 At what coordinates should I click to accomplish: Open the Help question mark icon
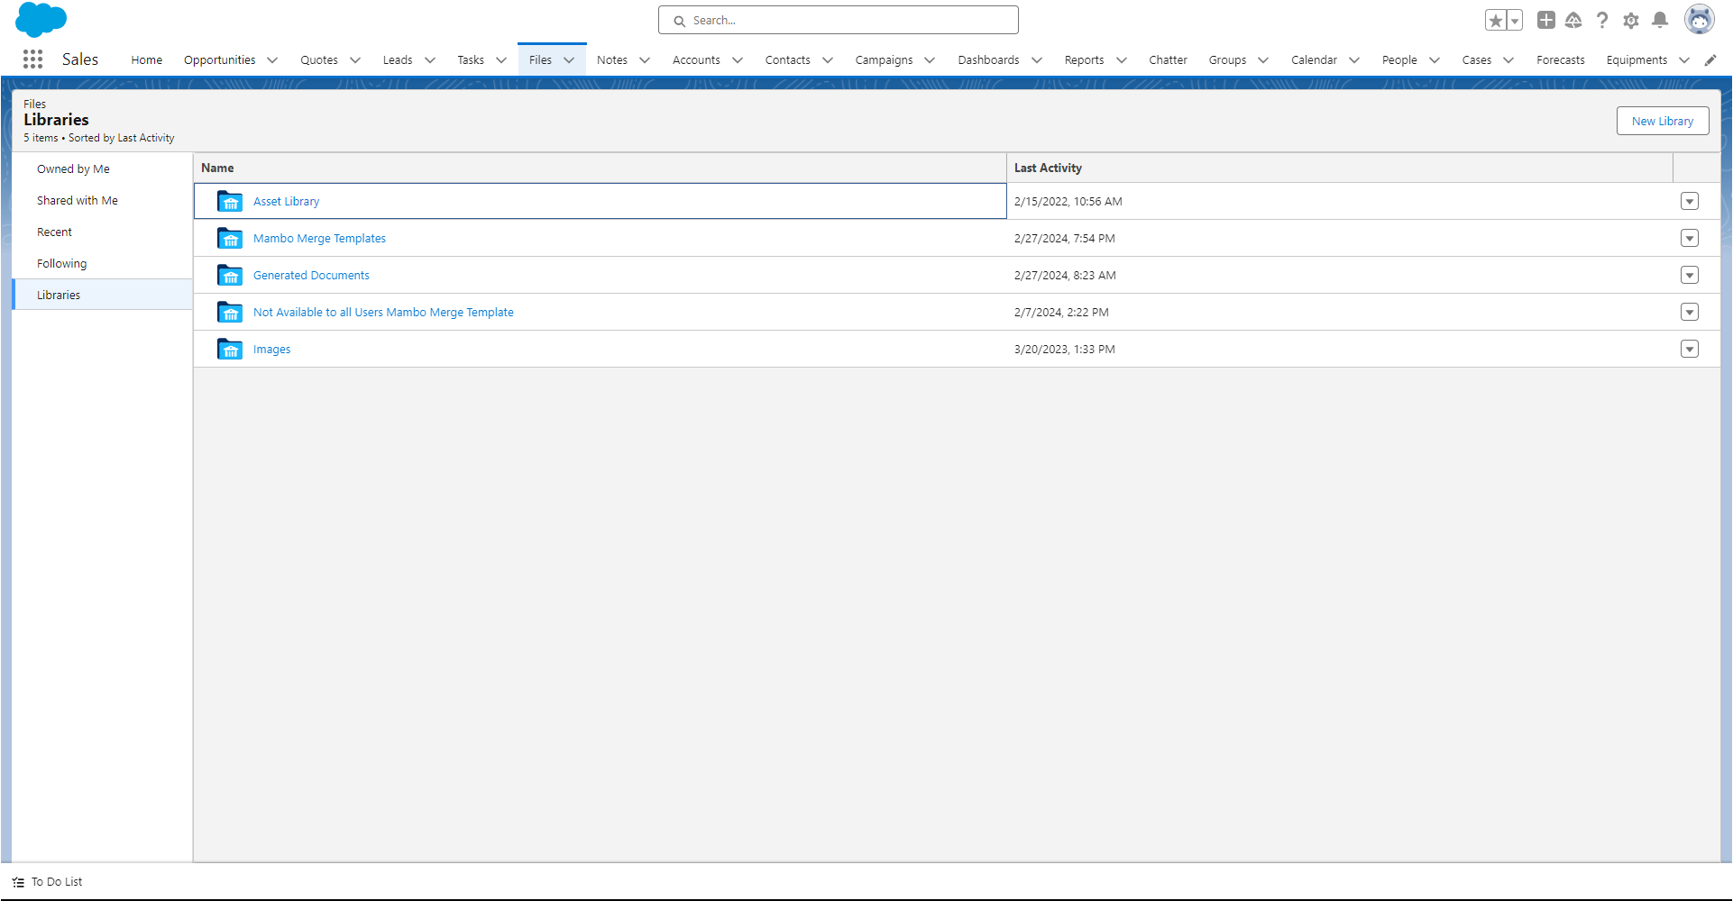coord(1602,20)
